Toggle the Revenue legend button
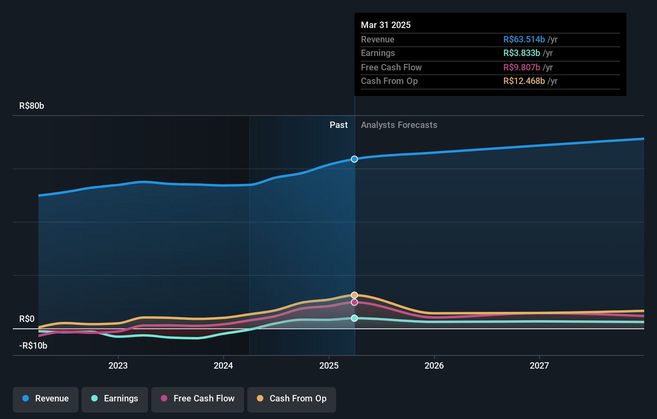This screenshot has height=419, width=657. coord(46,399)
